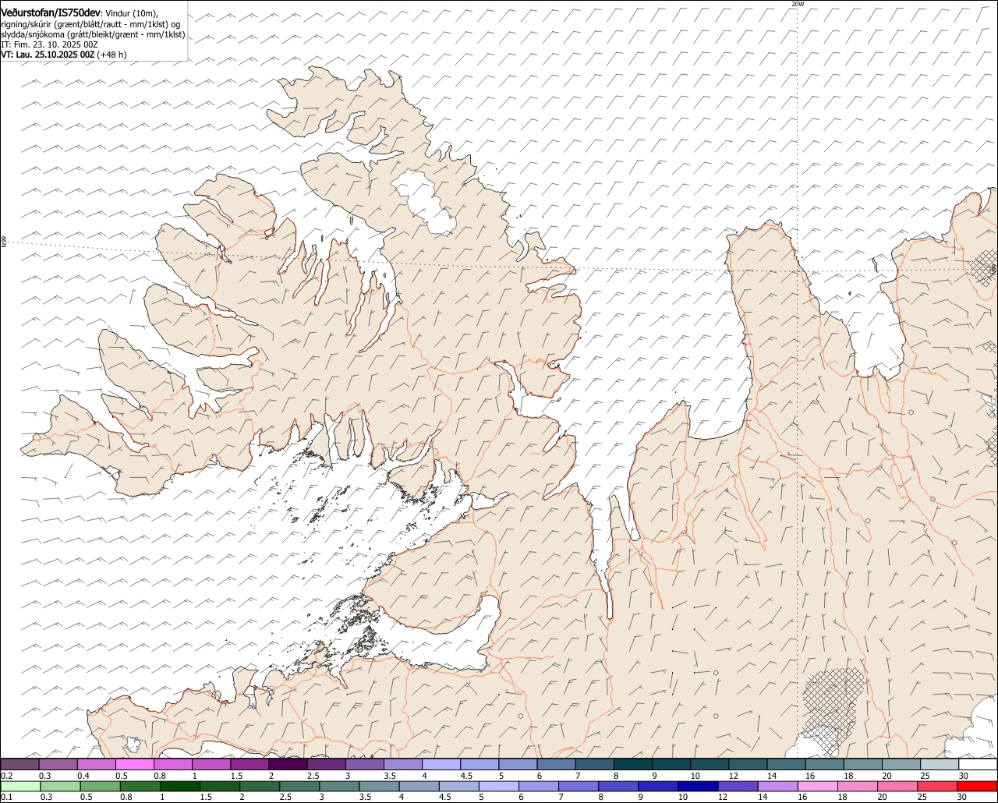This screenshot has height=803, width=998.
Task: Select the bright pink upper swatch between 0.5 and 0.8
Action: pyautogui.click(x=135, y=764)
